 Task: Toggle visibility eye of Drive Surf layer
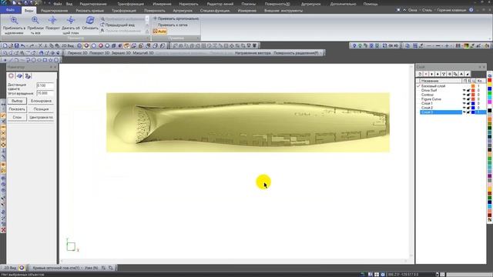(x=464, y=91)
